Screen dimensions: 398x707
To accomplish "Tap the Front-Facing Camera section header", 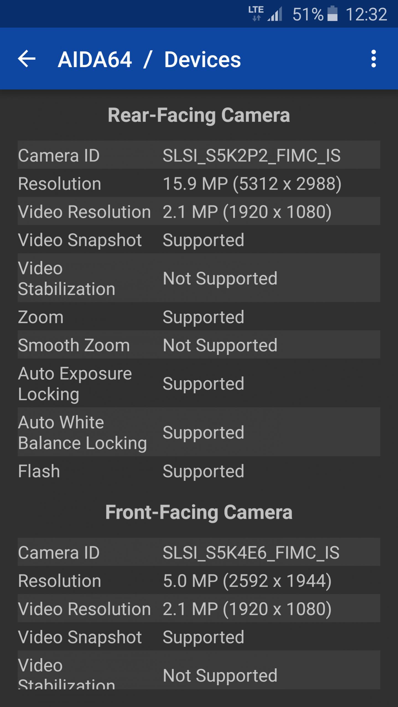I will tap(199, 512).
